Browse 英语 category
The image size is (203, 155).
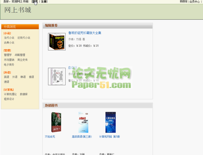click(6, 77)
